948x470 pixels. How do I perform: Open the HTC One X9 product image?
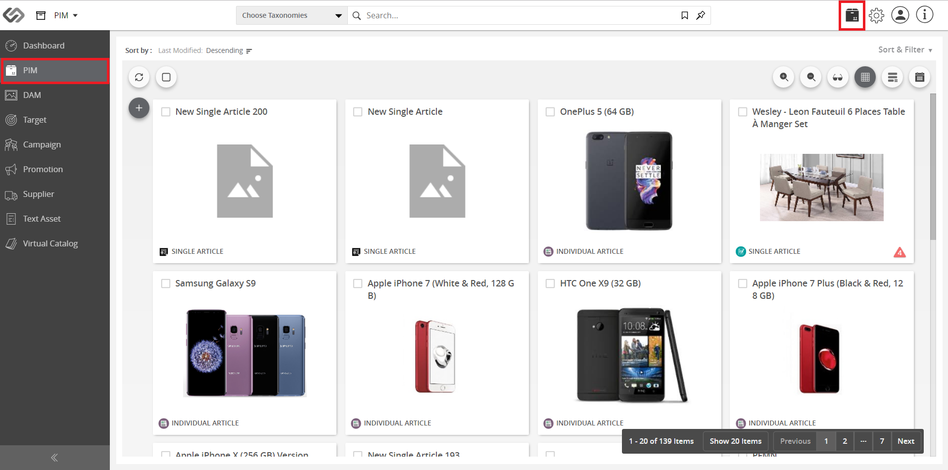coord(631,355)
